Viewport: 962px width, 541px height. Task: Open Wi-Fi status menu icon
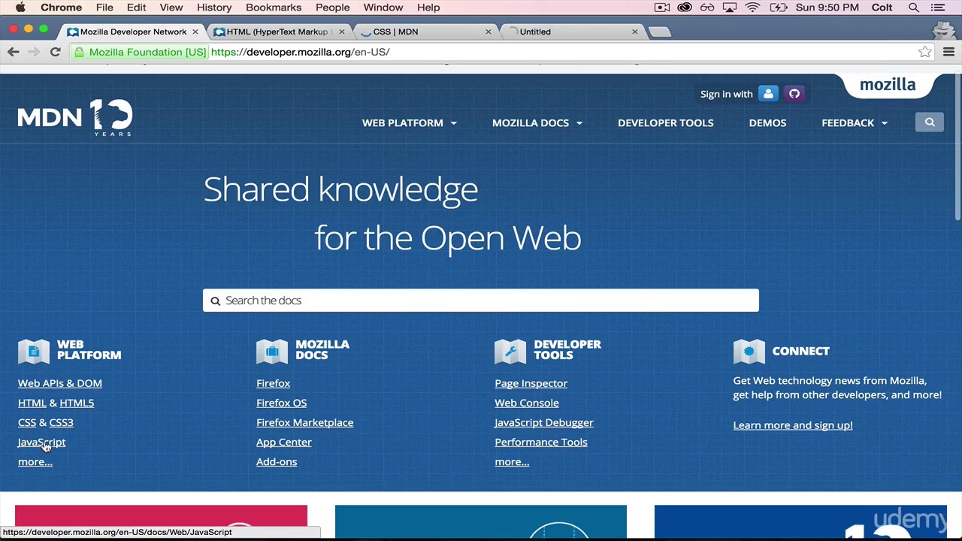[x=752, y=8]
